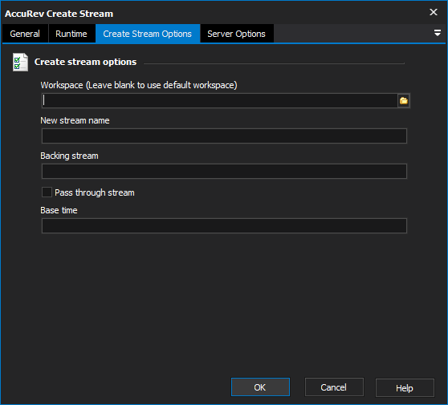Close the AccuRev Create Stream dialog
The height and width of the screenshot is (405, 448).
pyautogui.click(x=433, y=12)
